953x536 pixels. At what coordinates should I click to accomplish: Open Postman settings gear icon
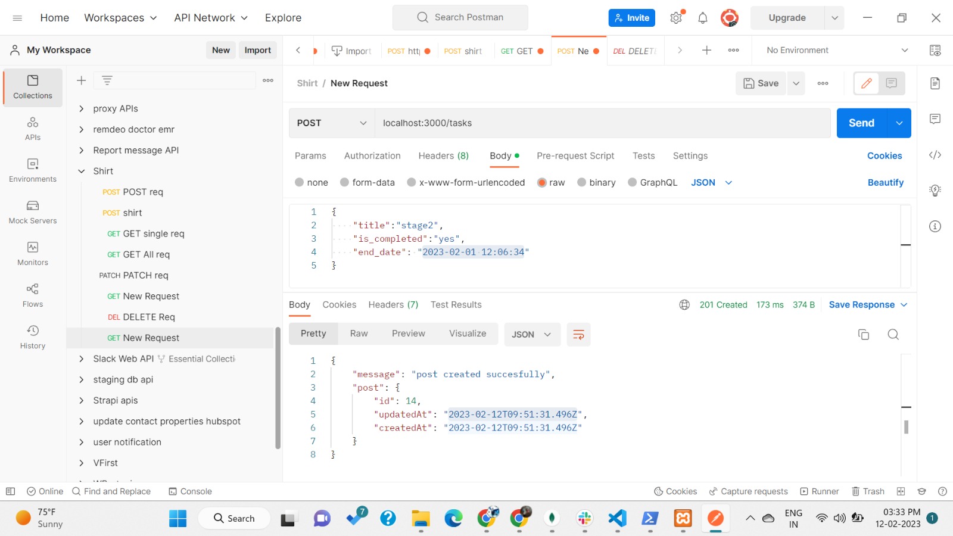click(x=676, y=18)
